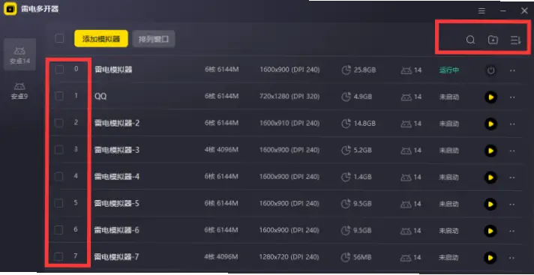
Task: Launch 雷电模拟器-5 with play button
Action: pyautogui.click(x=490, y=205)
